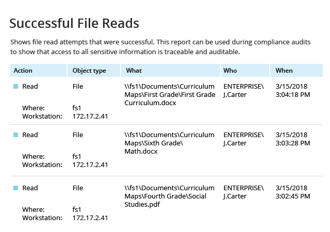Select workstation 172.17.2.41 in first entry

click(x=90, y=116)
